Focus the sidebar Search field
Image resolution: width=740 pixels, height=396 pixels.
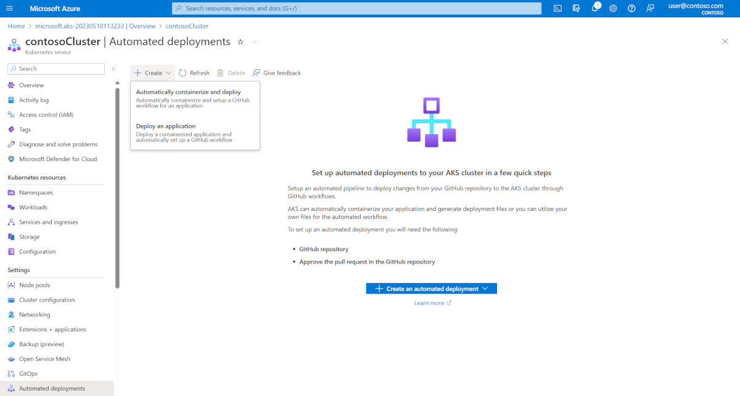pos(57,68)
